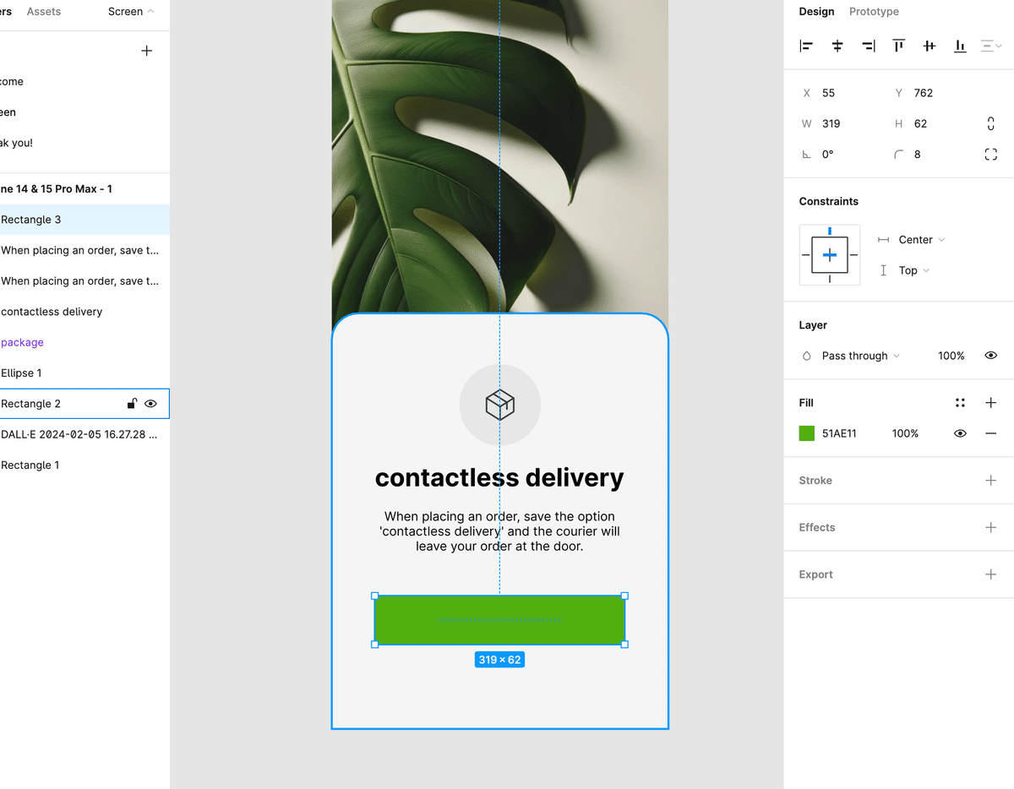1014x789 pixels.
Task: Click the align right icon
Action: click(868, 46)
